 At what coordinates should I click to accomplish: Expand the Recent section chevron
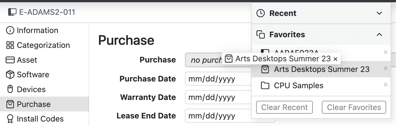point(380,13)
